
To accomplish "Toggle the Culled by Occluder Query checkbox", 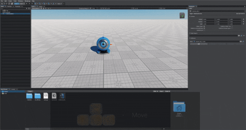I will [232, 28].
